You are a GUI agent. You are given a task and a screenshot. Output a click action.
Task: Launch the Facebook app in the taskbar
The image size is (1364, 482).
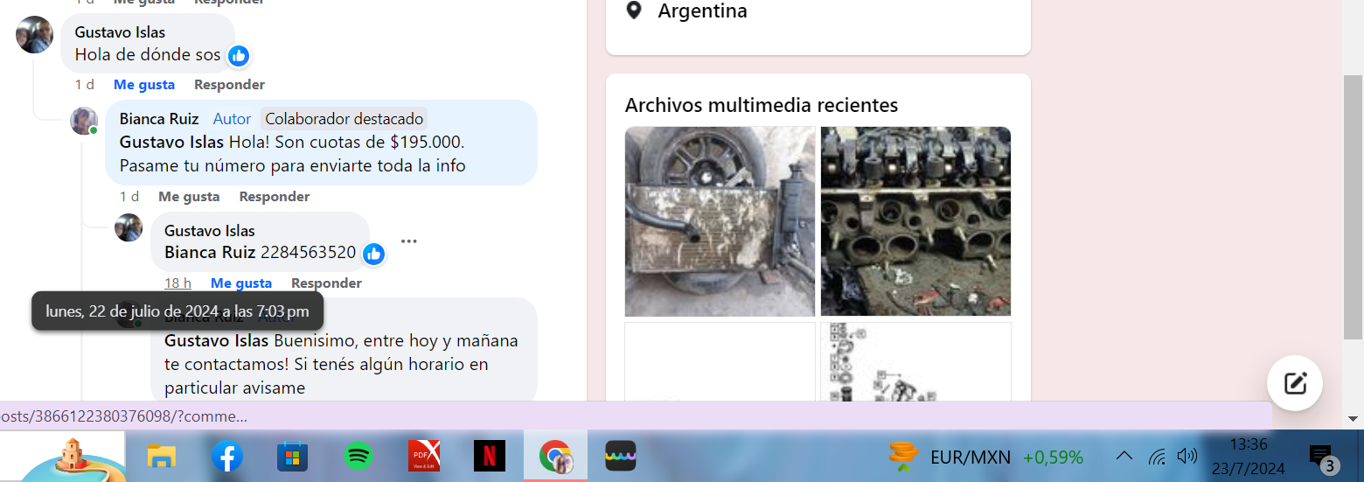coord(227,456)
